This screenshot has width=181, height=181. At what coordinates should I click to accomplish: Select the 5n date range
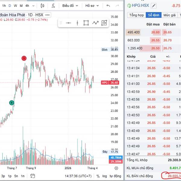coord(16,176)
